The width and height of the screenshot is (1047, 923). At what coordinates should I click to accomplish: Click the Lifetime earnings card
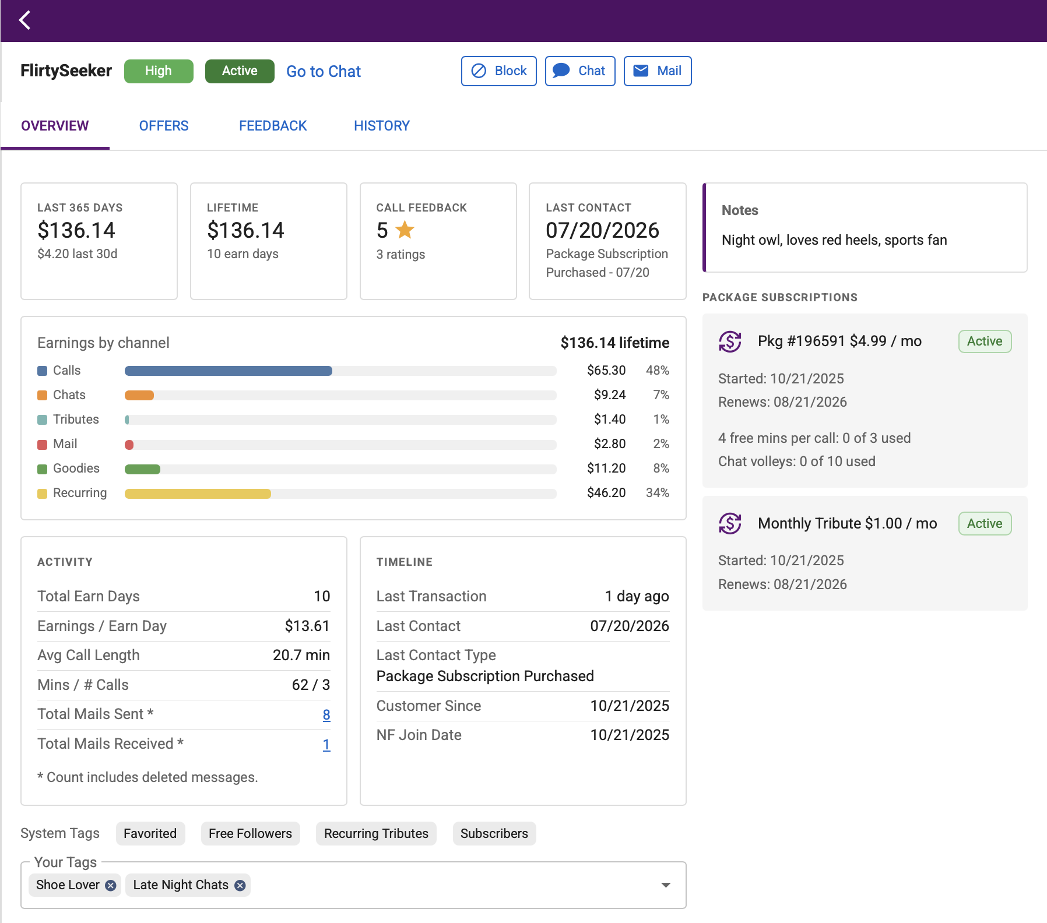(269, 241)
